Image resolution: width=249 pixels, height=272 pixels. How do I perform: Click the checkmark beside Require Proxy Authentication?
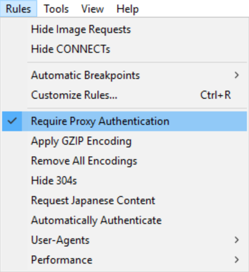click(12, 121)
